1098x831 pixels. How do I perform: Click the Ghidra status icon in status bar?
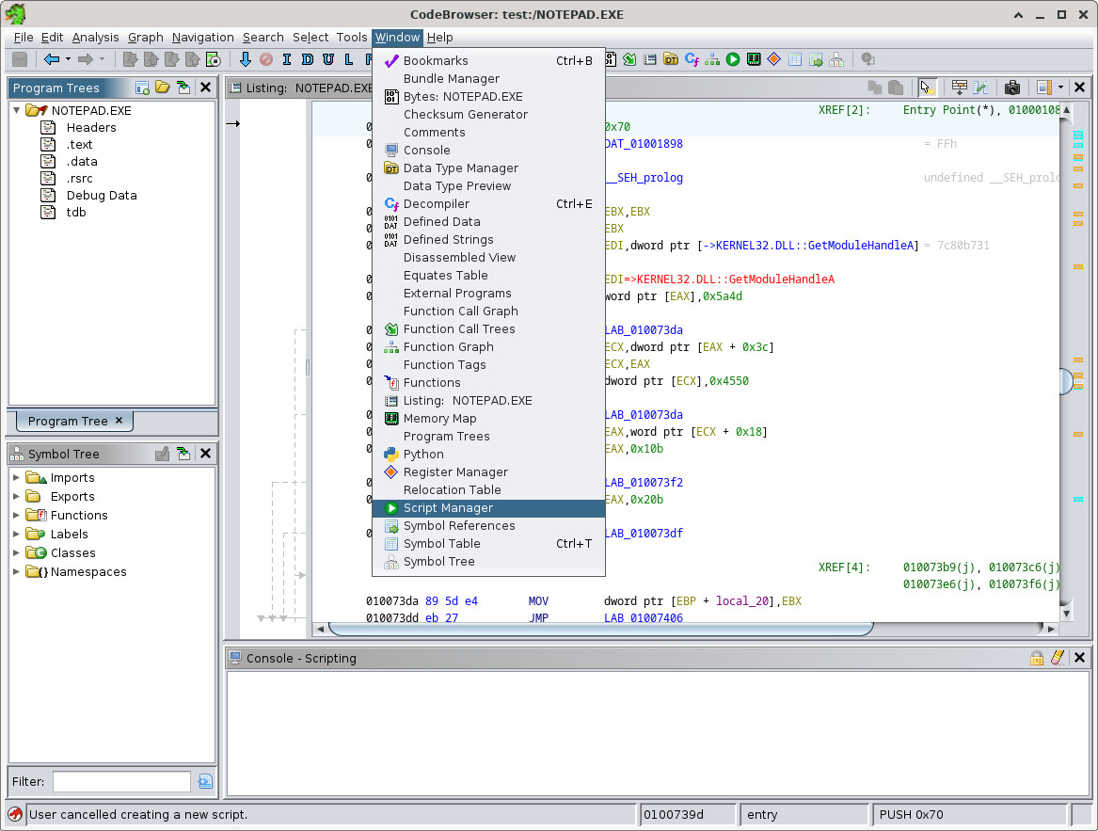(x=15, y=814)
